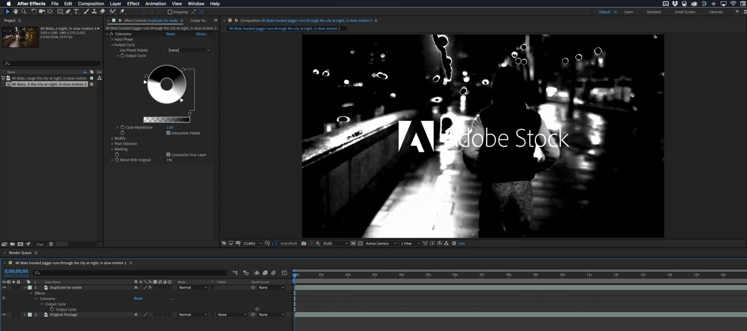Select the Pen tool
Viewport: 747px width, 331px height.
coord(68,12)
